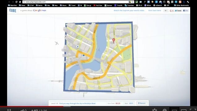The height and width of the screenshot is (111, 197).
Task: Expand the Travel bookmarks folder
Action: coord(72,5)
